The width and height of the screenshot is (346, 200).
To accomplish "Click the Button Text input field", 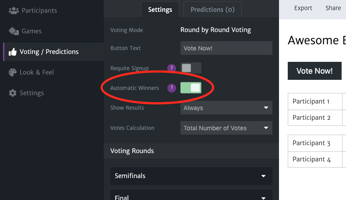I will [226, 48].
